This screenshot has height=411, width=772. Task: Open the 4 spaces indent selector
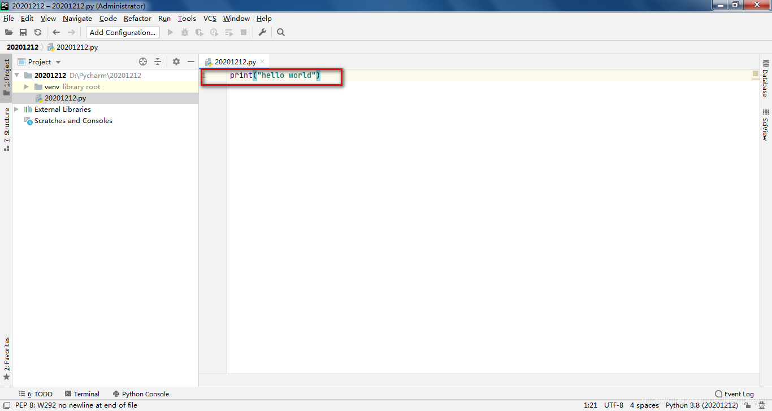point(644,405)
